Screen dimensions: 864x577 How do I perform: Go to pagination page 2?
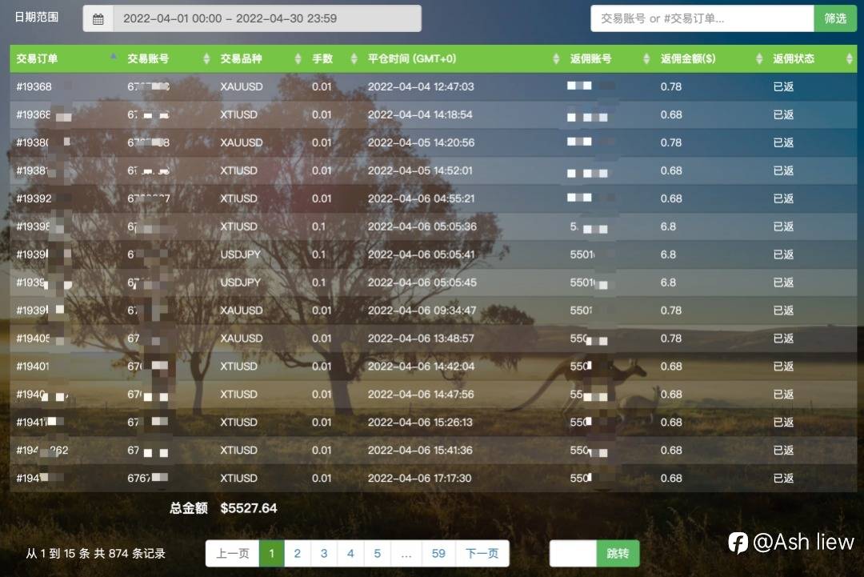(298, 553)
